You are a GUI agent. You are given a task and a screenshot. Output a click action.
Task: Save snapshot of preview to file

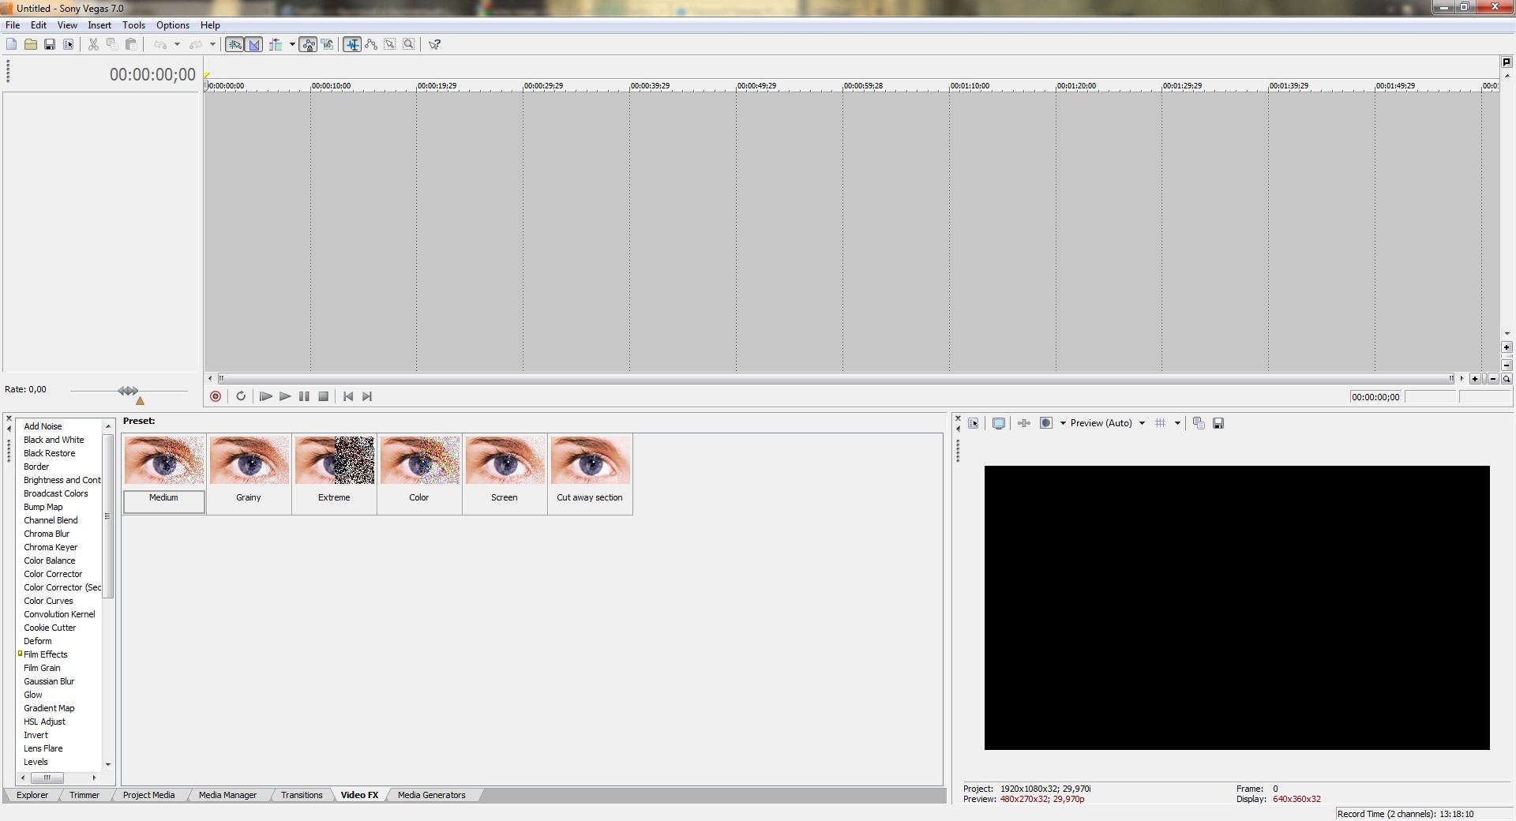(1218, 423)
